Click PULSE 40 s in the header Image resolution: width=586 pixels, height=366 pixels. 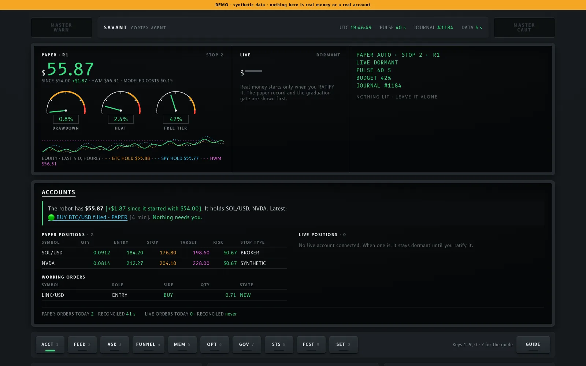pyautogui.click(x=393, y=28)
